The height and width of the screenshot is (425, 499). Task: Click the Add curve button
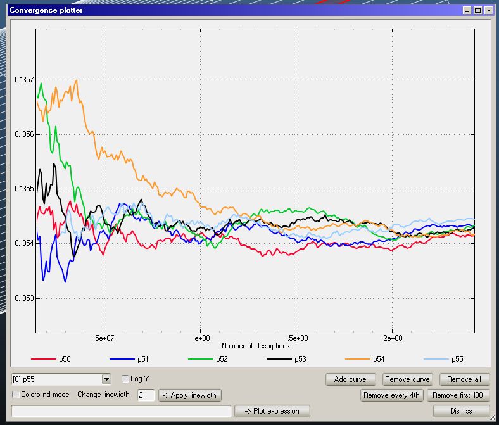click(x=350, y=379)
